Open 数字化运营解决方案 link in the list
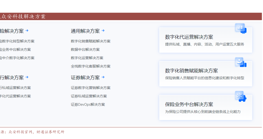Image resolution: width=263 pixels, height=139 pixels. coord(87,58)
